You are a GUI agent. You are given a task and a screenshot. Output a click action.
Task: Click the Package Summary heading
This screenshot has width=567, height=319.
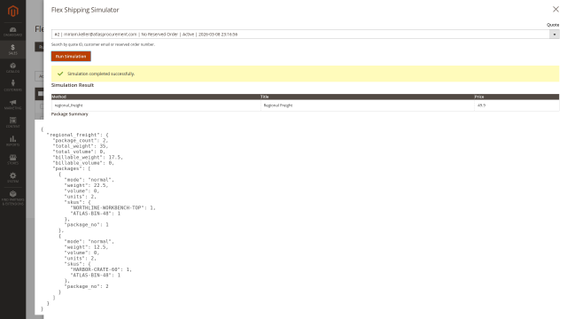click(x=69, y=114)
